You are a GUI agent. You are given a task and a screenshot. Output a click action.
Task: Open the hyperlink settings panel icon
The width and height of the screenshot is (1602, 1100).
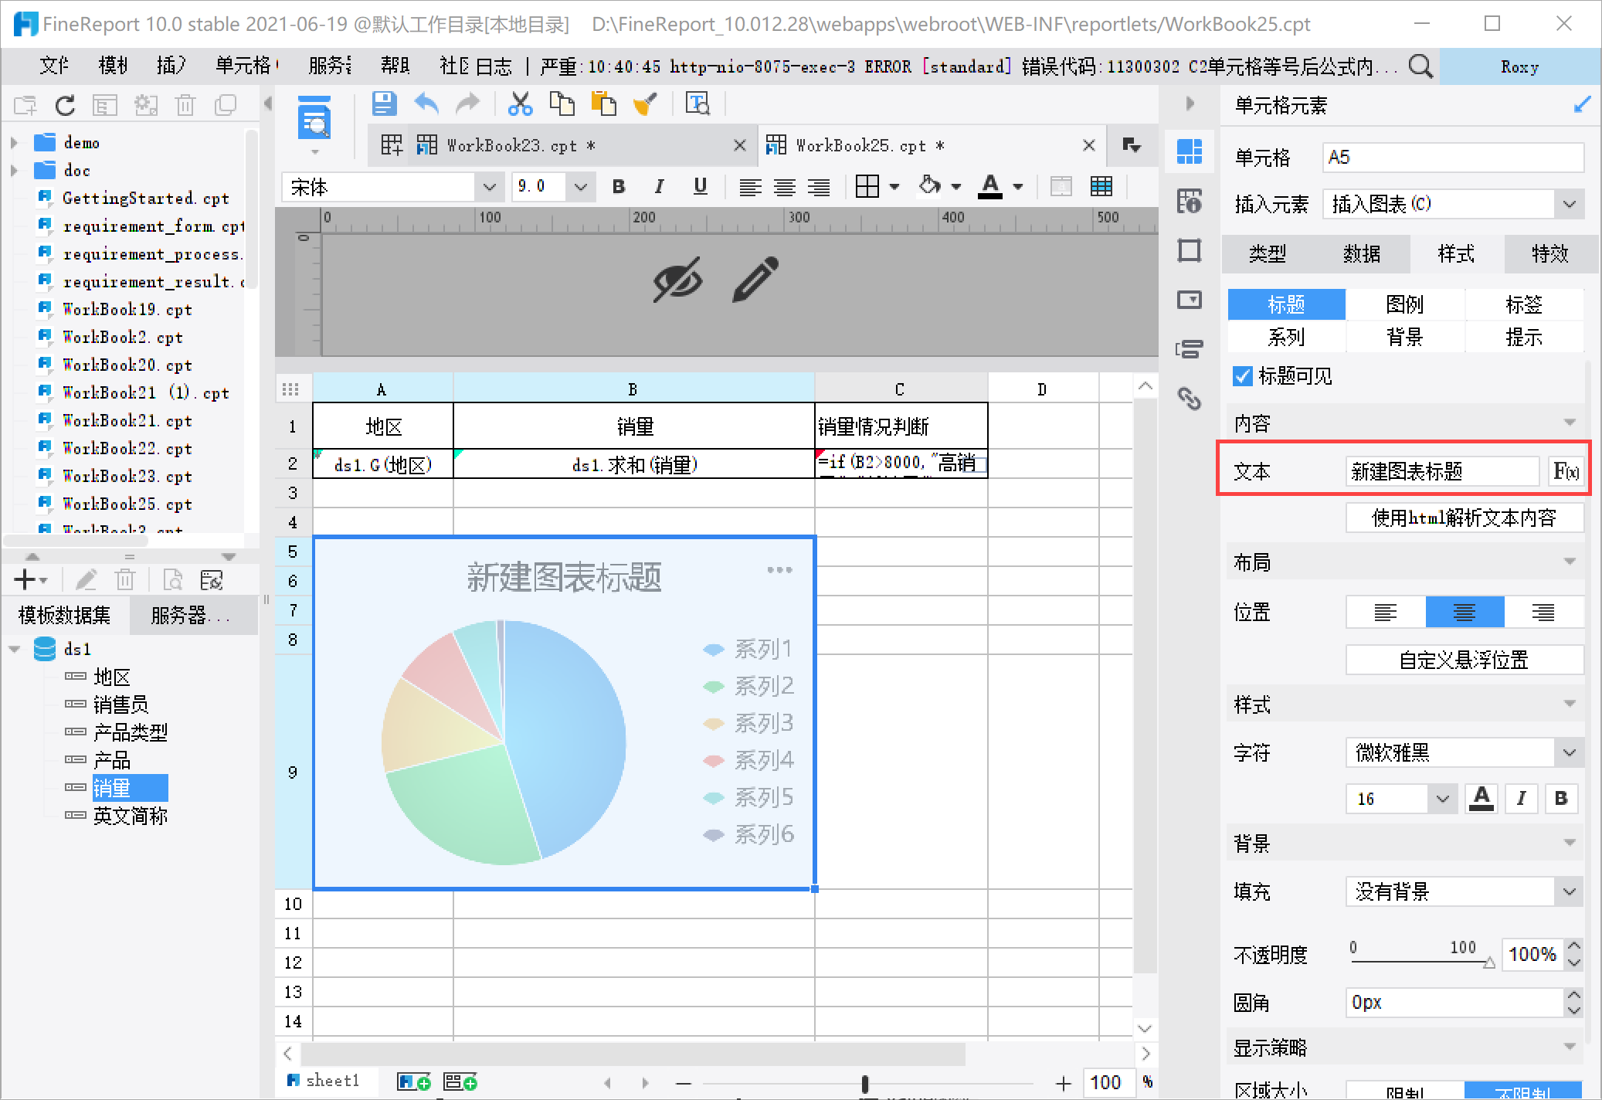(x=1190, y=399)
